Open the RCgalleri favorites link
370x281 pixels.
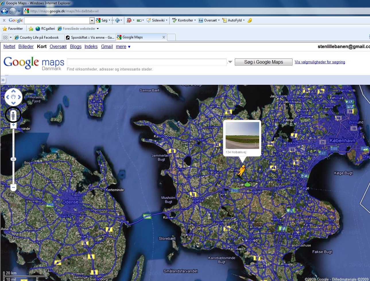(x=45, y=29)
